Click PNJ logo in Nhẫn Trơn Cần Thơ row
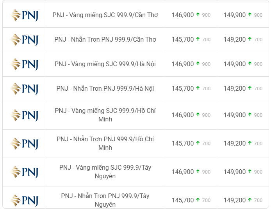Screen dimensions: 271x209 tap(24, 40)
